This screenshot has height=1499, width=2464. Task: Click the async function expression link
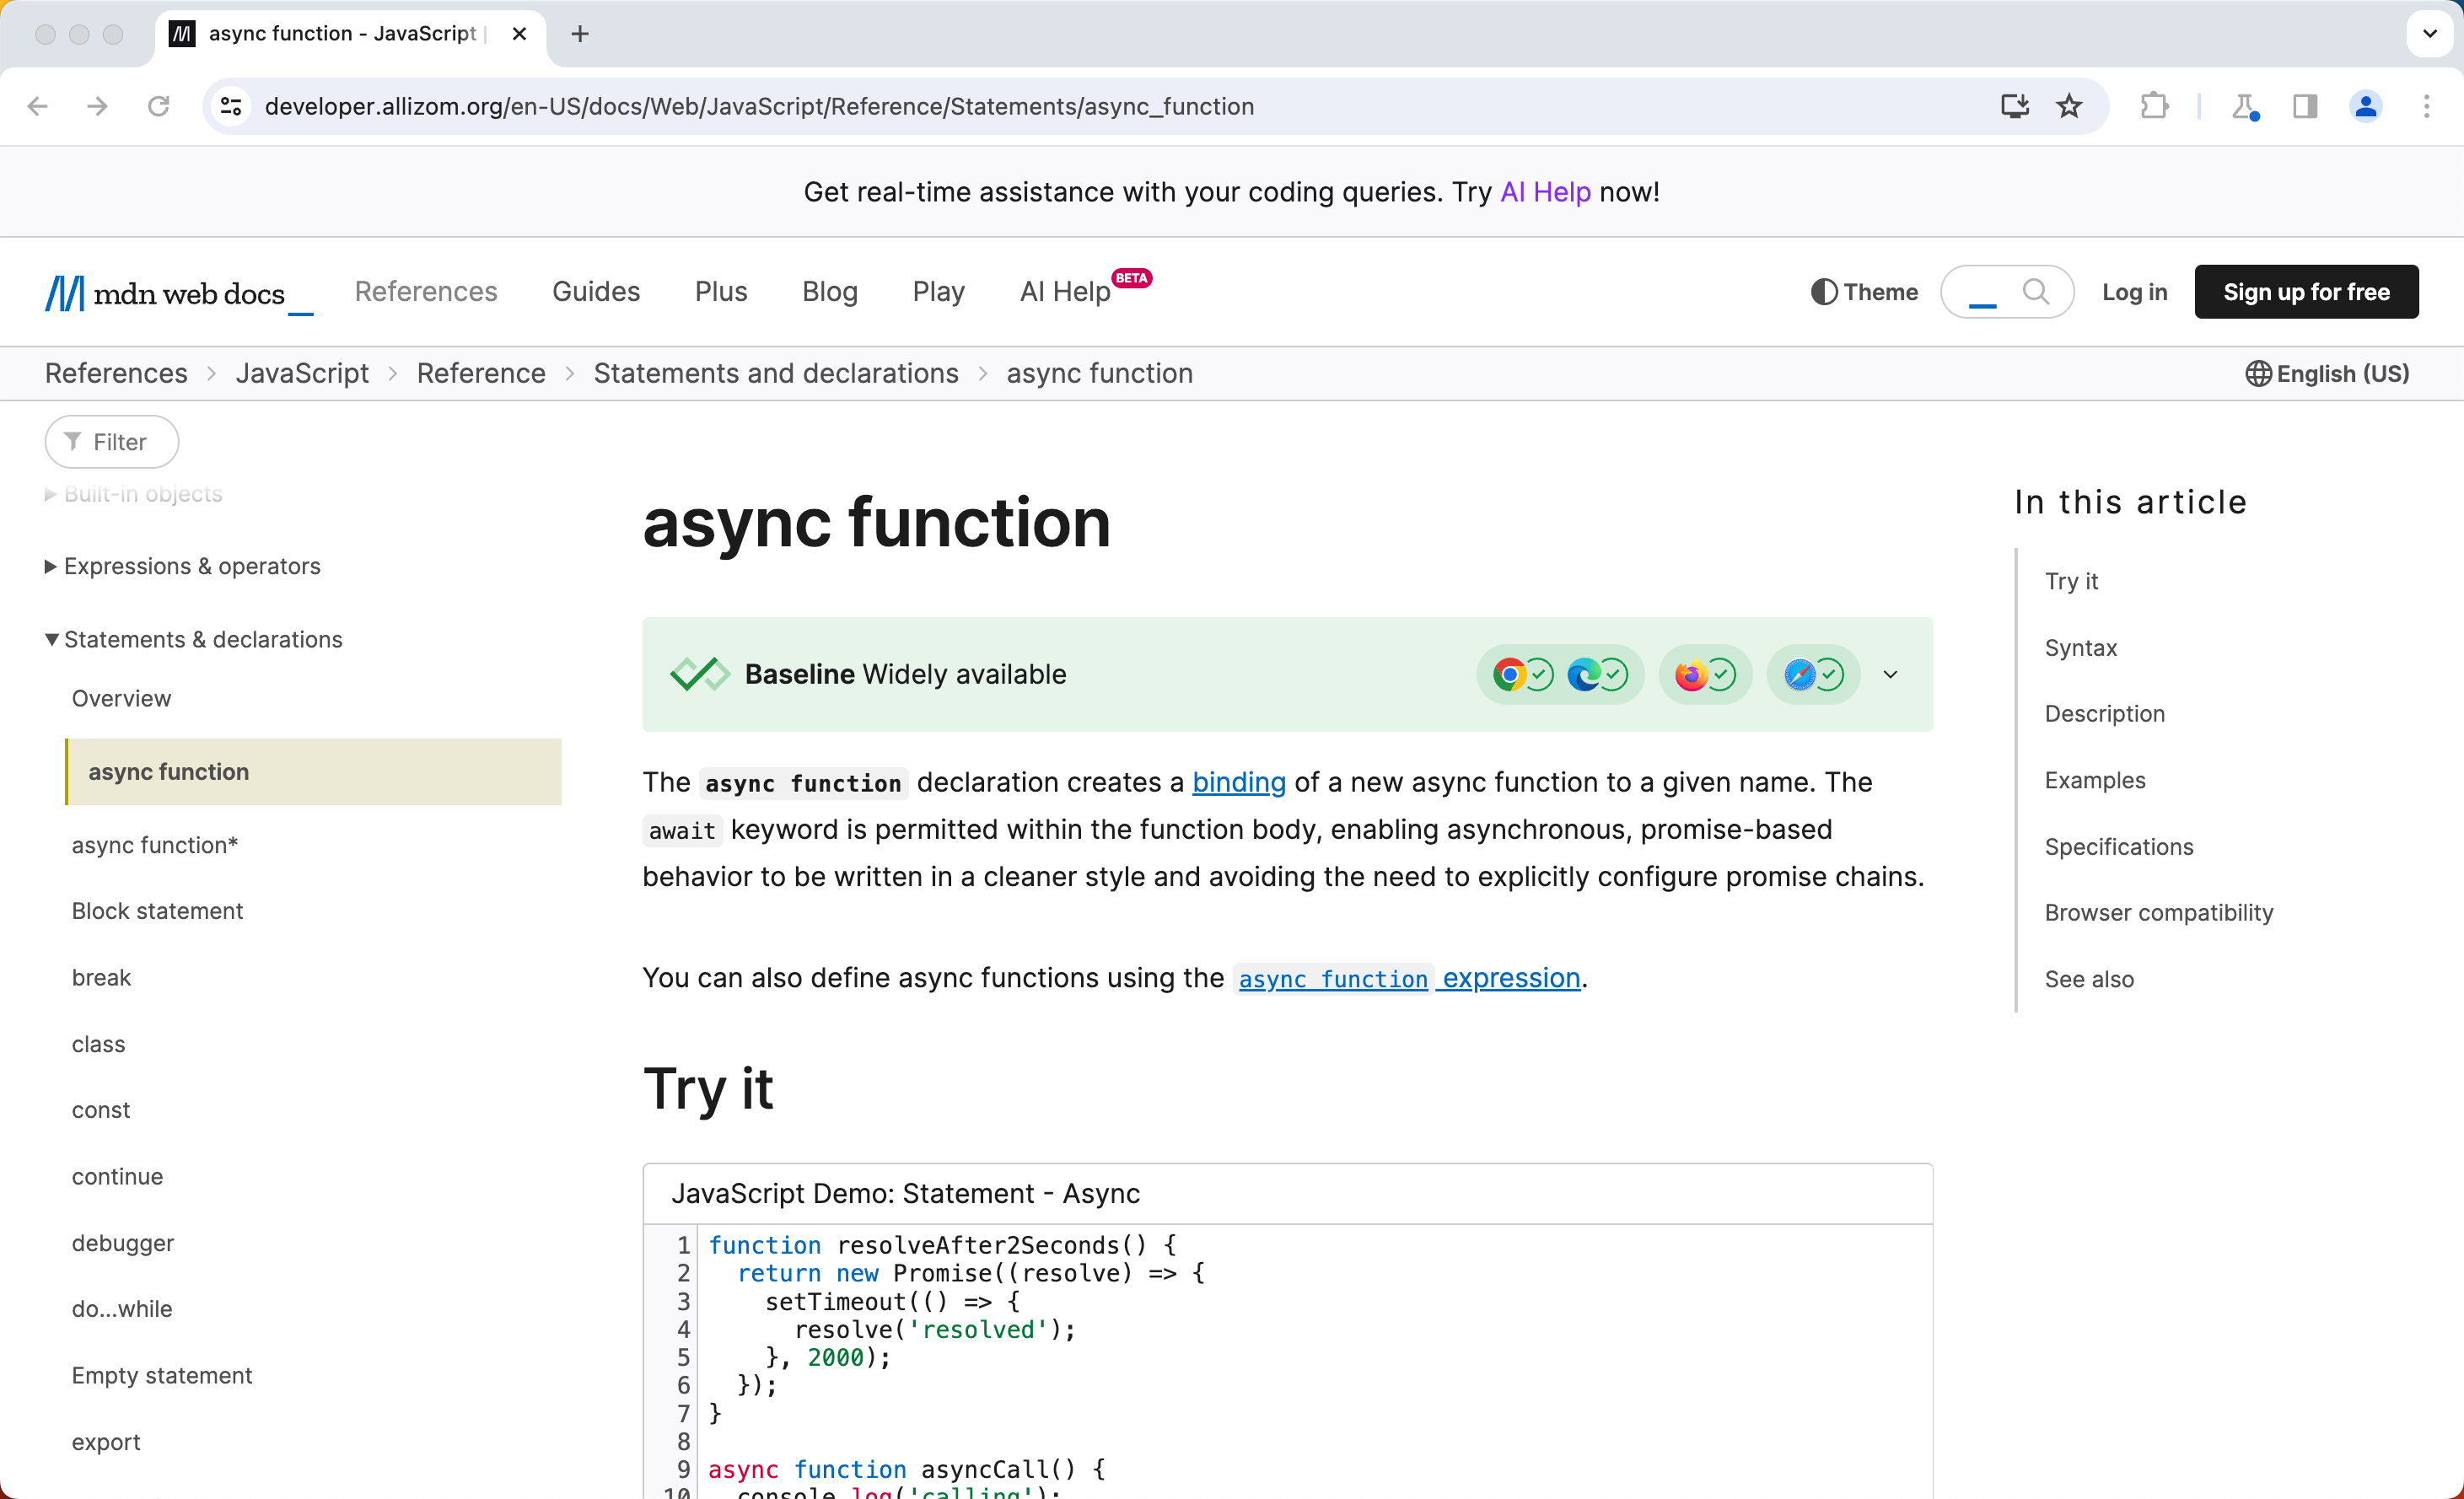(1408, 976)
